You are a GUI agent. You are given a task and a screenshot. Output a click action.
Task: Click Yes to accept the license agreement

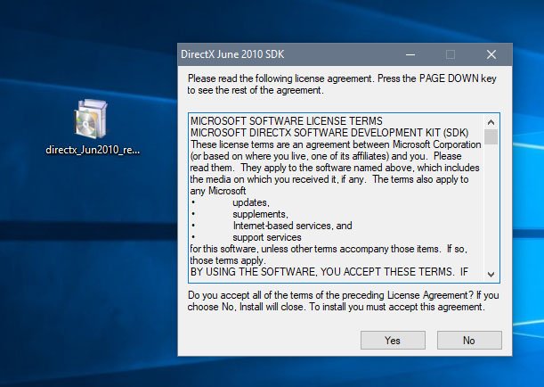[x=393, y=340]
